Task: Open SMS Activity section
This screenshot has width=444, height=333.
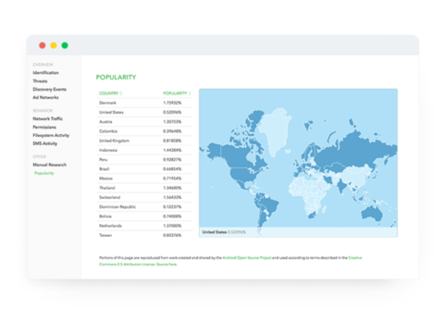Action: click(x=45, y=143)
